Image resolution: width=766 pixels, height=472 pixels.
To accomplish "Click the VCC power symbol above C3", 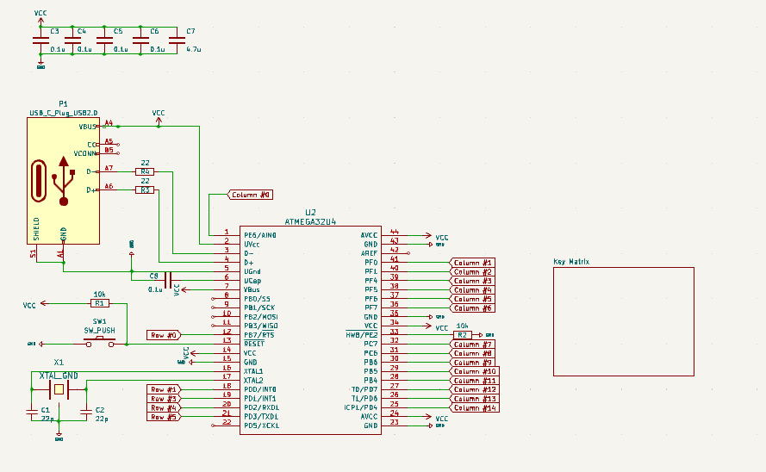I will [x=40, y=17].
